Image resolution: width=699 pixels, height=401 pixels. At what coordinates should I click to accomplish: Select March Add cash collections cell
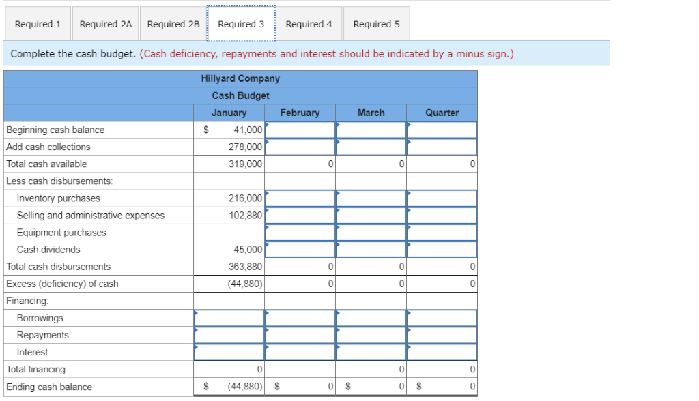point(372,147)
